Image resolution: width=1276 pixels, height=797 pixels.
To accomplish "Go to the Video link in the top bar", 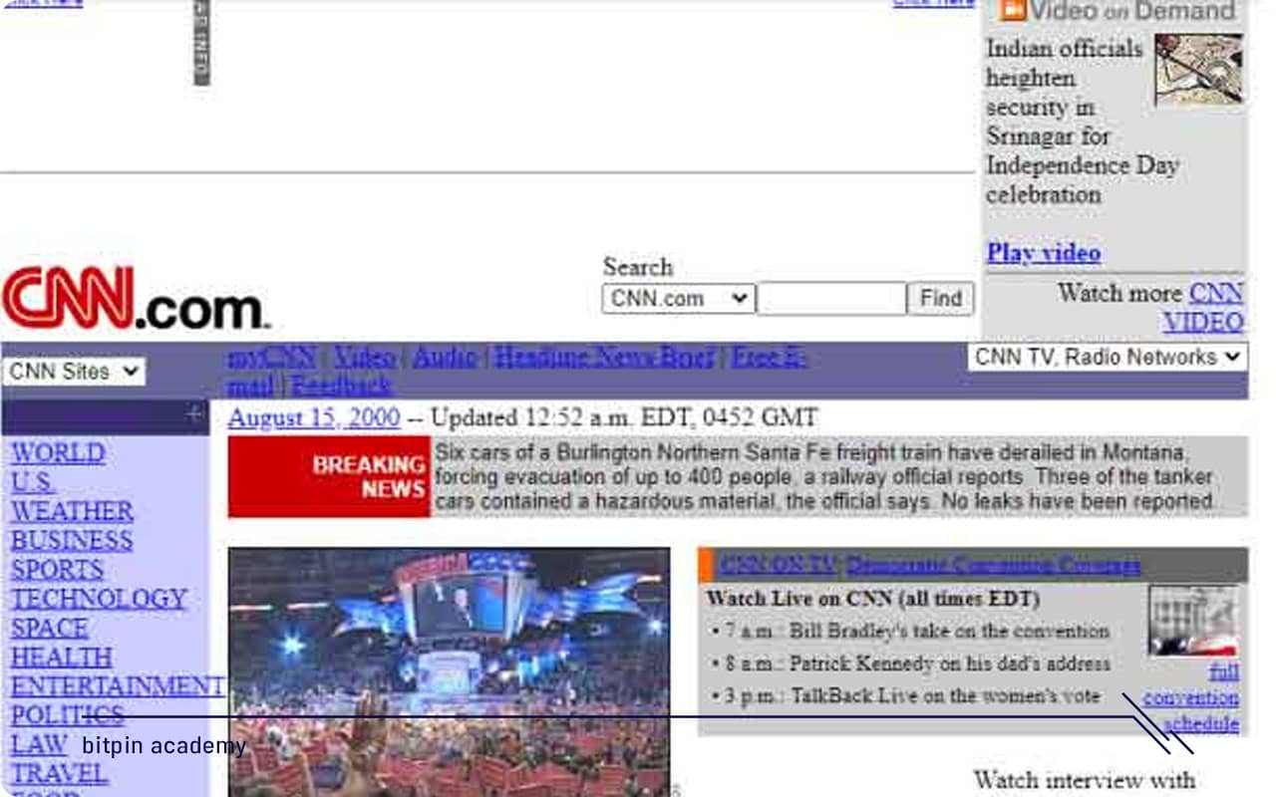I will point(364,357).
